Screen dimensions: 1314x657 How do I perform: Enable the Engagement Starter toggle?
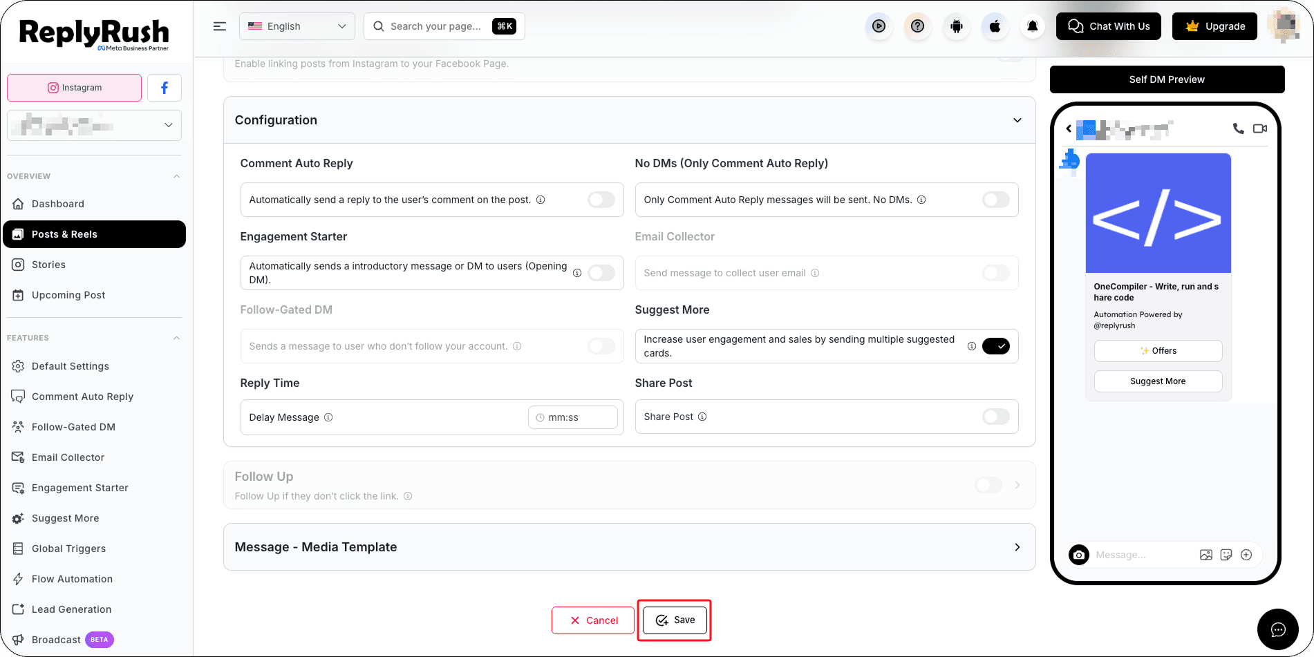pyautogui.click(x=601, y=273)
